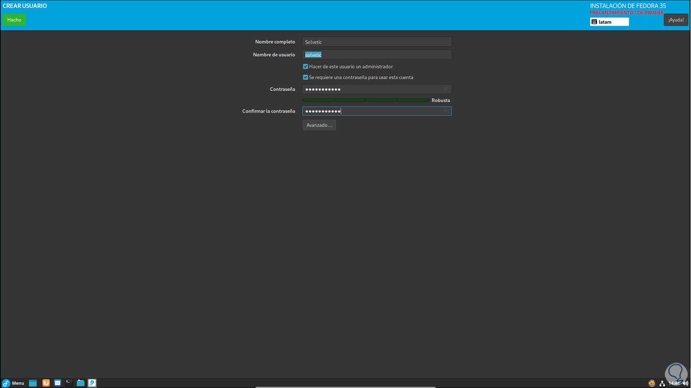Focus the Nombre de usuario input field
This screenshot has width=691, height=388.
pos(377,55)
